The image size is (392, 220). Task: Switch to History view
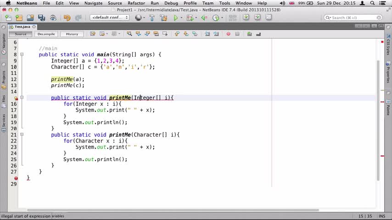[72, 34]
